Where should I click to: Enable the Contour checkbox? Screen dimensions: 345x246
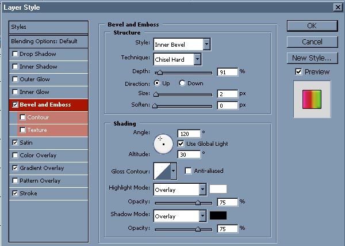pos(22,118)
